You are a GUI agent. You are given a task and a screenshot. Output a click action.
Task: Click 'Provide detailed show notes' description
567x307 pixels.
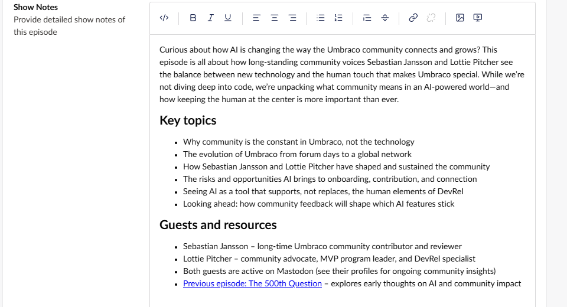(70, 25)
